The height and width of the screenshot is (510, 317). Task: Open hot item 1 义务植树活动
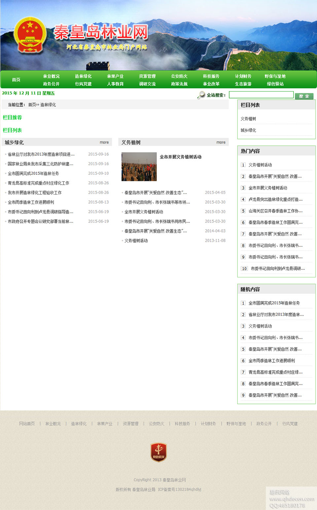260,165
